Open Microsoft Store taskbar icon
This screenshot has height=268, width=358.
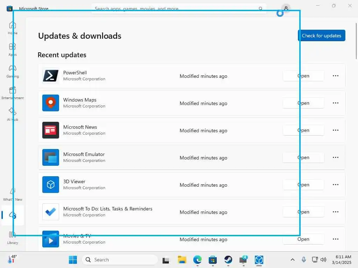(x=213, y=260)
